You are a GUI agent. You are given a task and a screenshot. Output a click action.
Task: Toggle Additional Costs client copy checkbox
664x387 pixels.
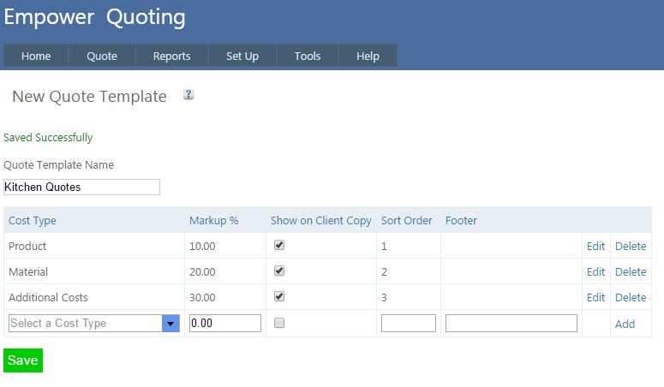pyautogui.click(x=279, y=297)
